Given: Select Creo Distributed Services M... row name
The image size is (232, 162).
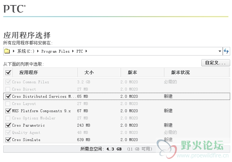Looking at the screenshot, I should click(x=44, y=96).
